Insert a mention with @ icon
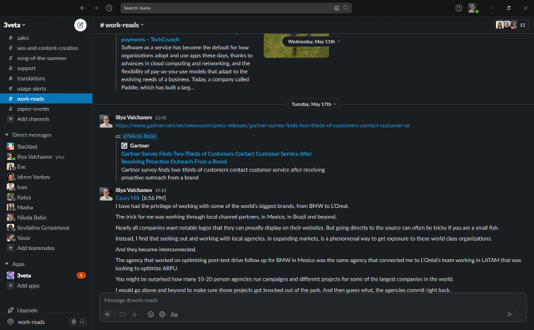 click(162, 315)
